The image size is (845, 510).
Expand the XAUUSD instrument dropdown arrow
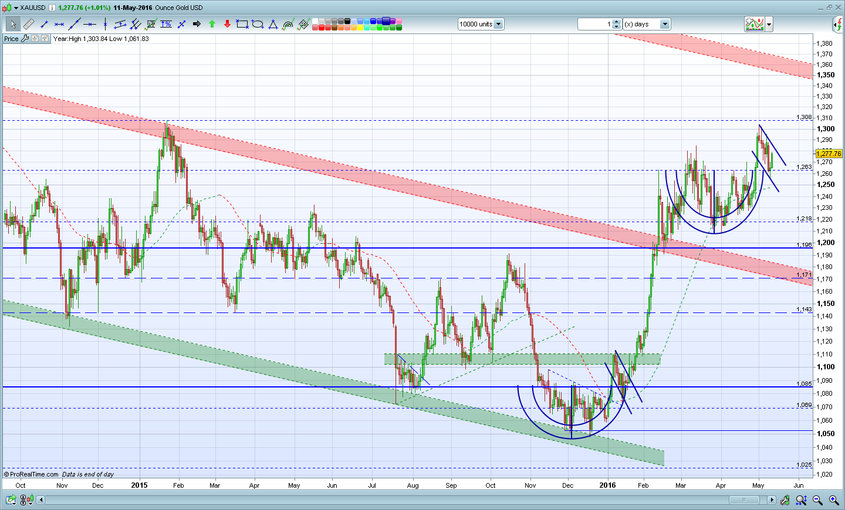click(x=16, y=8)
